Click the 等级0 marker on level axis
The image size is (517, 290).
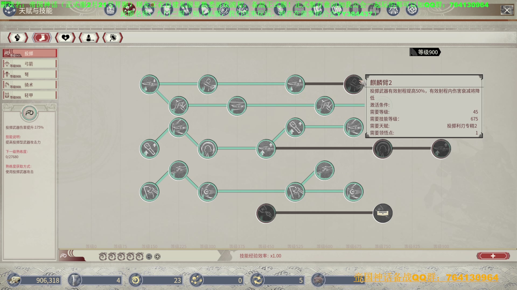[91, 246]
